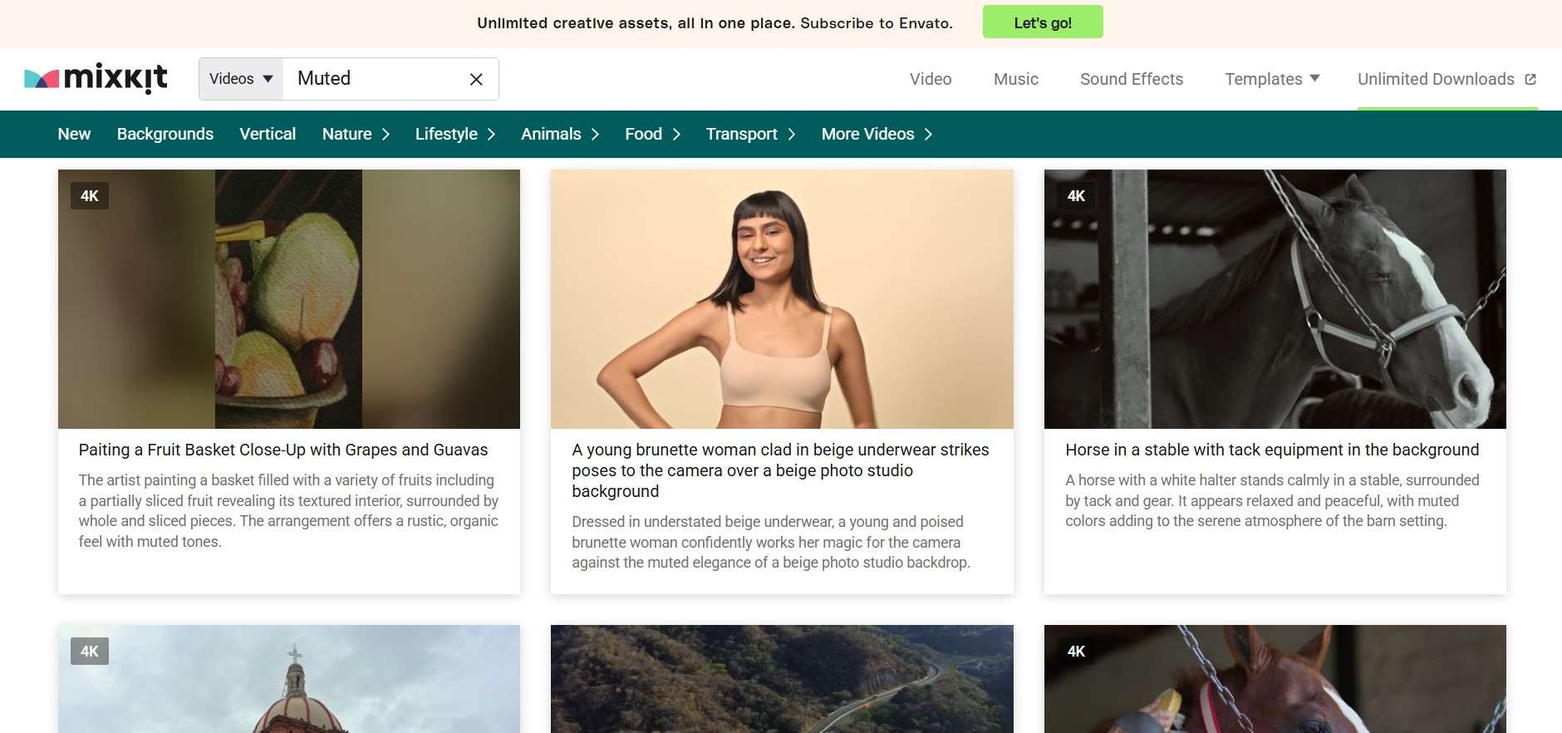Open the Food category
The width and height of the screenshot is (1562, 733).
point(643,134)
